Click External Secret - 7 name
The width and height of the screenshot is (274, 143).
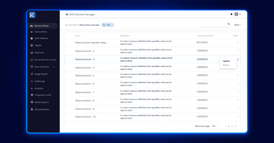coord(85,92)
